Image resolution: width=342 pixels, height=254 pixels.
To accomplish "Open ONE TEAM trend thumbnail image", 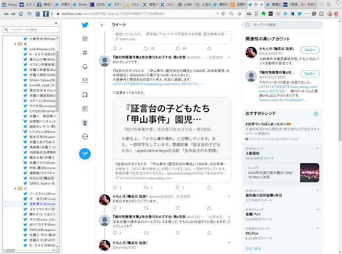I will [309, 172].
